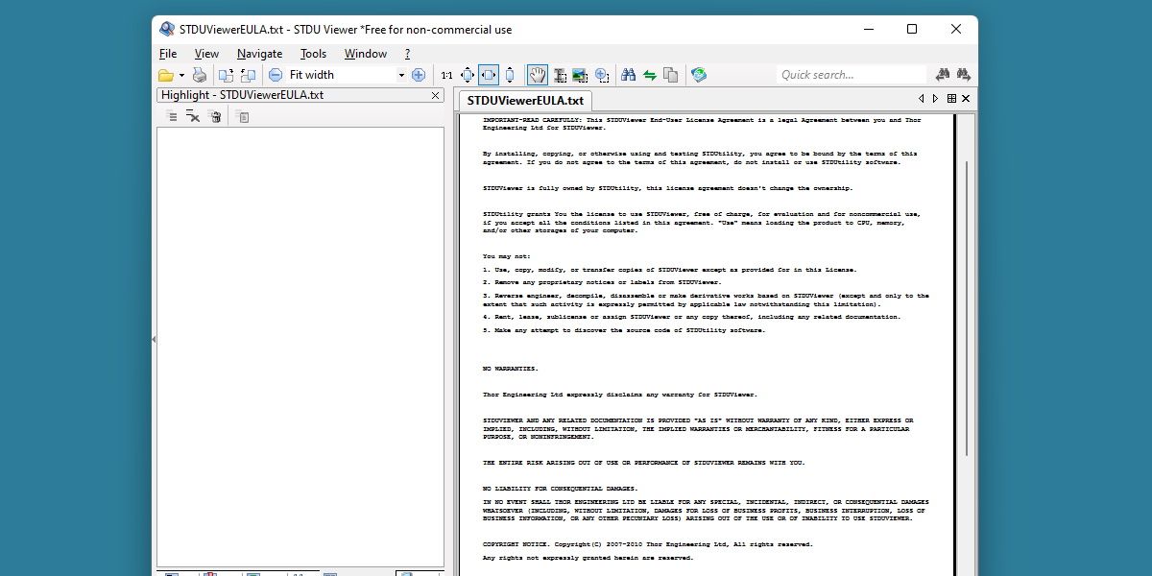Click the remove highlight icon
The width and height of the screenshot is (1152, 576).
tap(193, 116)
